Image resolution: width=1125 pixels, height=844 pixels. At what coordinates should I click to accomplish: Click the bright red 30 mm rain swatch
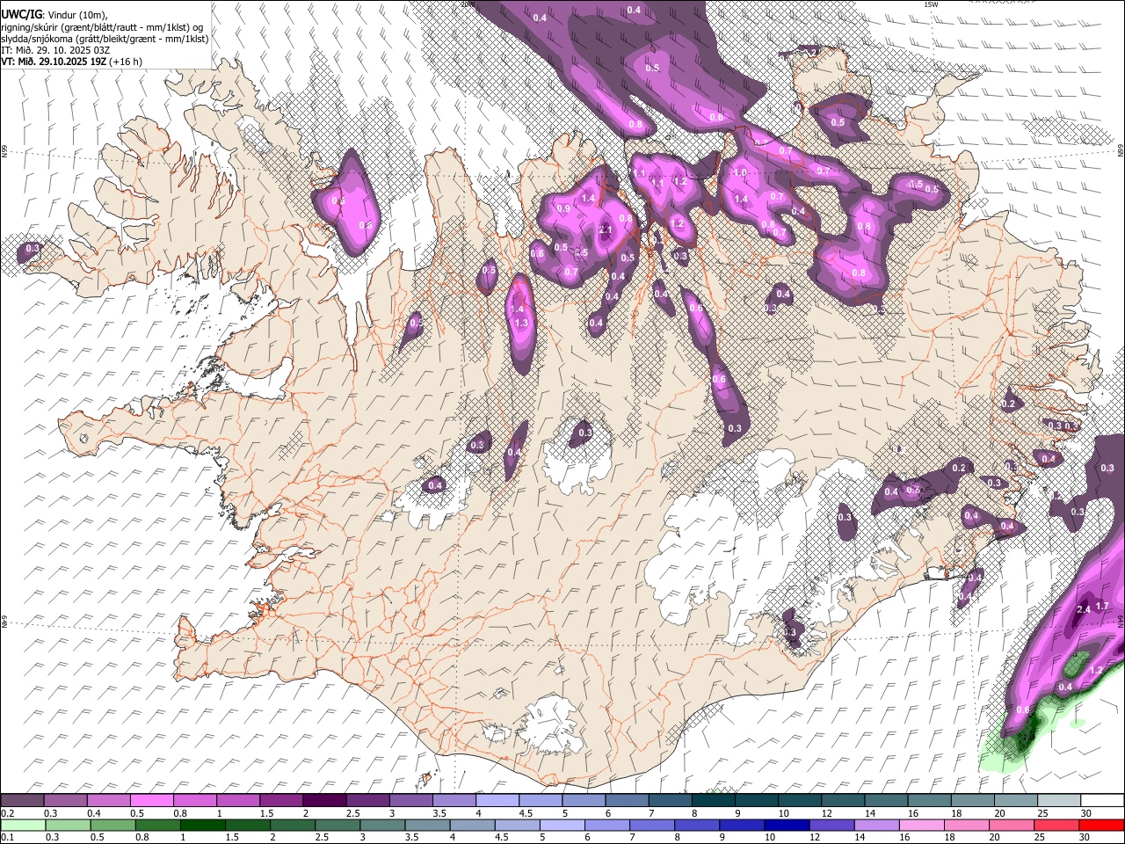tap(1102, 825)
